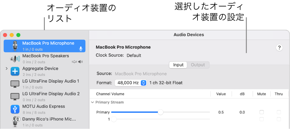Collapse the Primary Stream section

93,102
